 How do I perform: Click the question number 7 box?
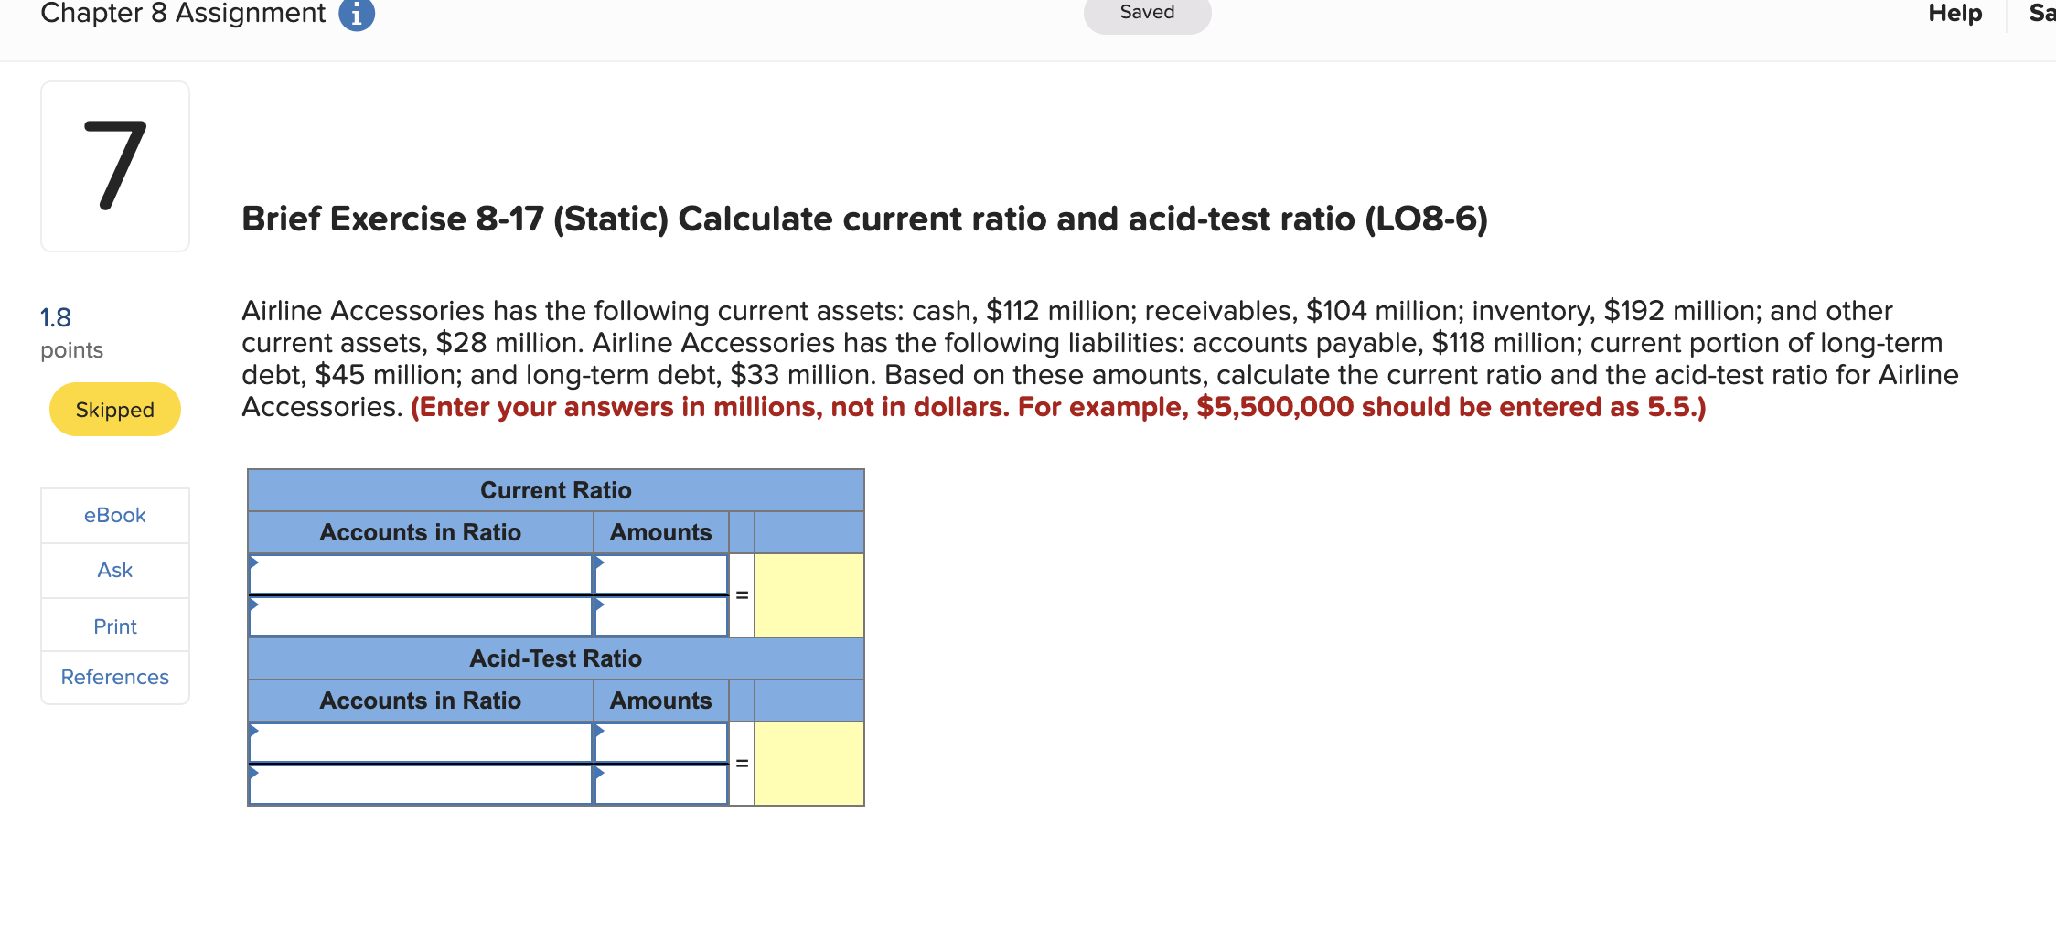click(114, 165)
